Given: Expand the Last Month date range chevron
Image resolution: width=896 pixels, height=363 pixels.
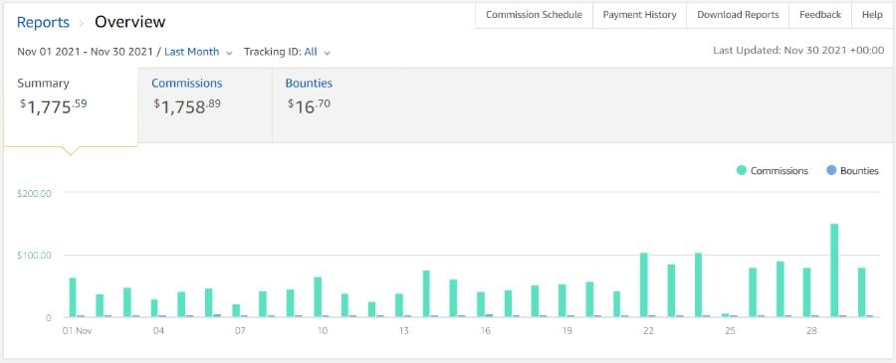Looking at the screenshot, I should 229,53.
